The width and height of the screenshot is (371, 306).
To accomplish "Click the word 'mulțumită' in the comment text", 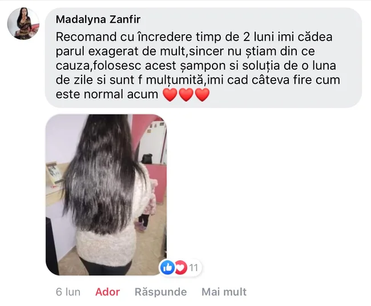I will click(x=175, y=80).
